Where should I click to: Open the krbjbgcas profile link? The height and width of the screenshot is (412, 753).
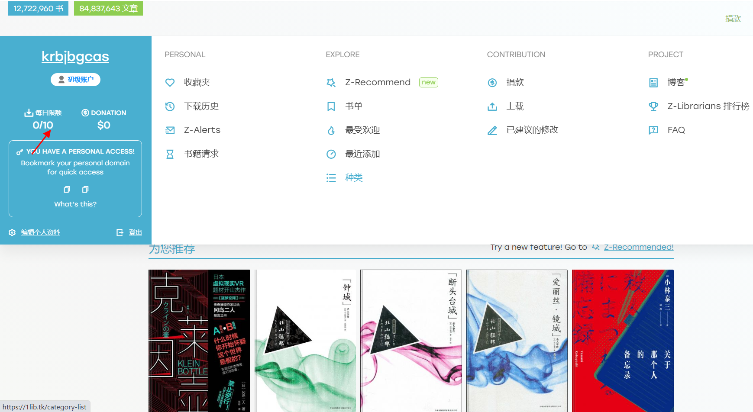click(75, 57)
